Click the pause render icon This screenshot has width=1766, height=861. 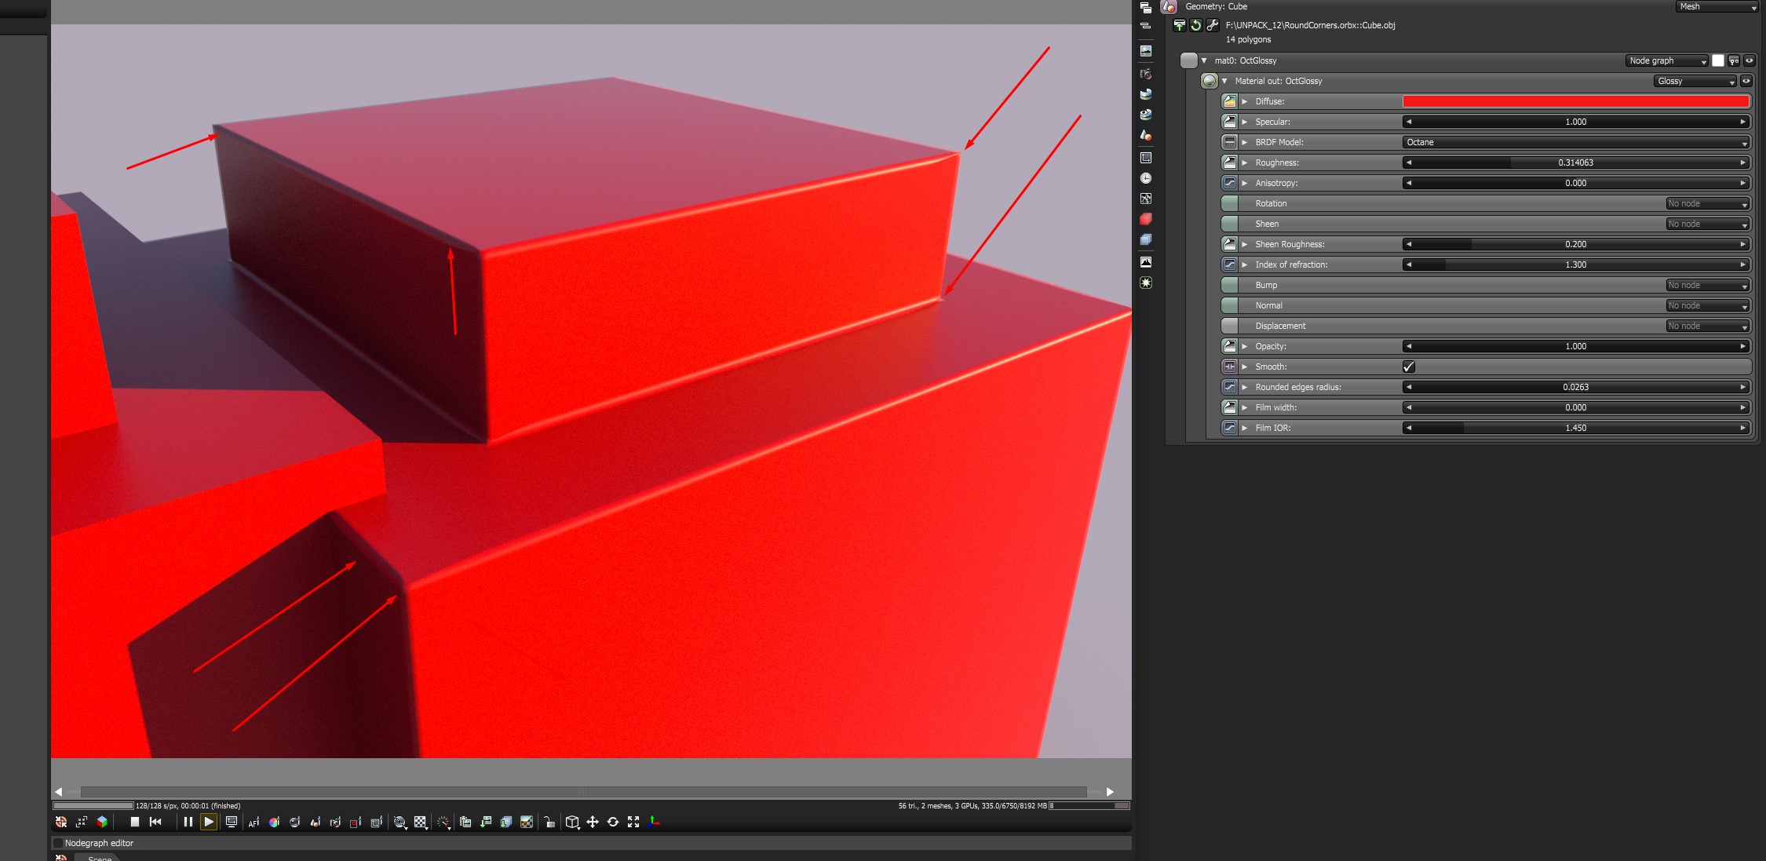(188, 822)
